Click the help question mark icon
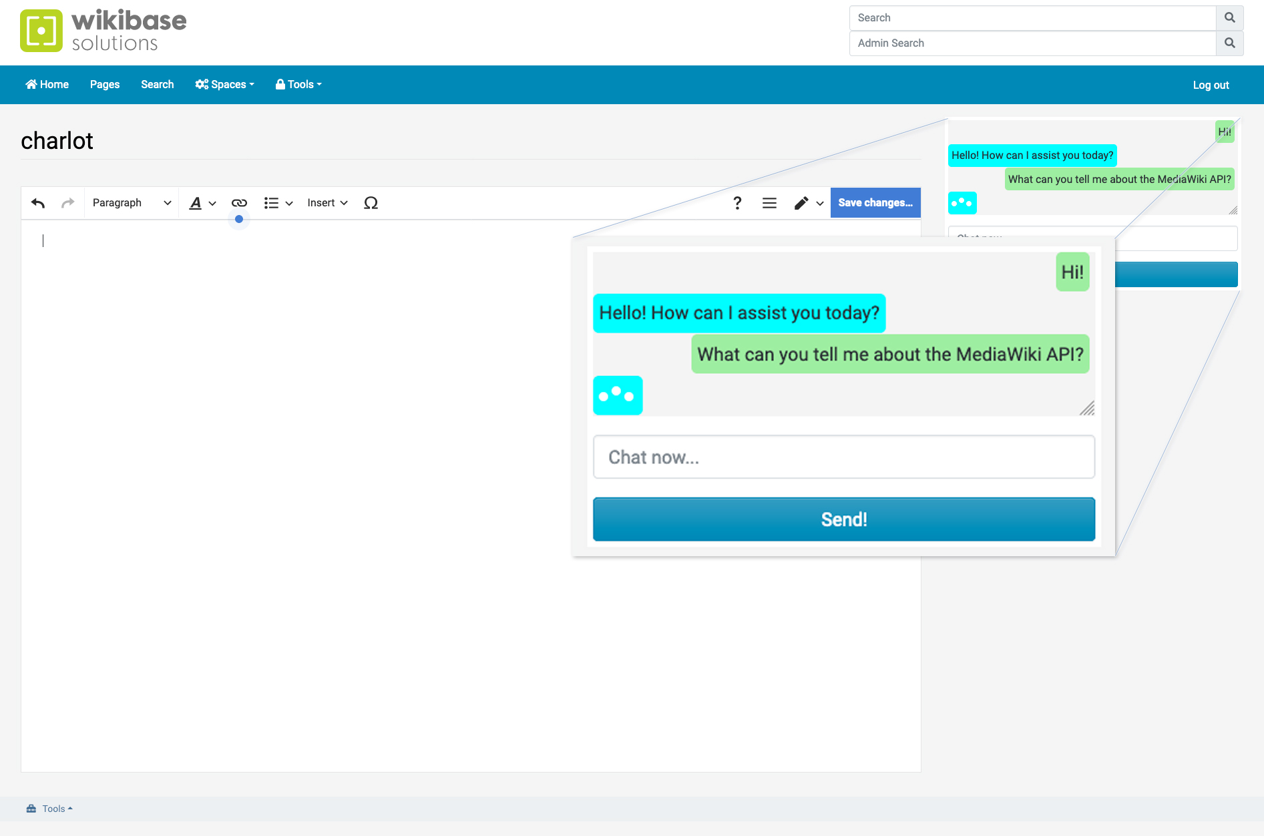Image resolution: width=1264 pixels, height=836 pixels. [737, 202]
